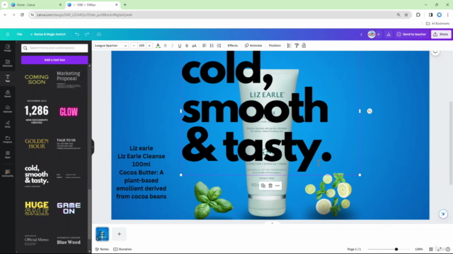This screenshot has width=453, height=254.
Task: Open Resize & Magic Switch
Action: coord(48,35)
